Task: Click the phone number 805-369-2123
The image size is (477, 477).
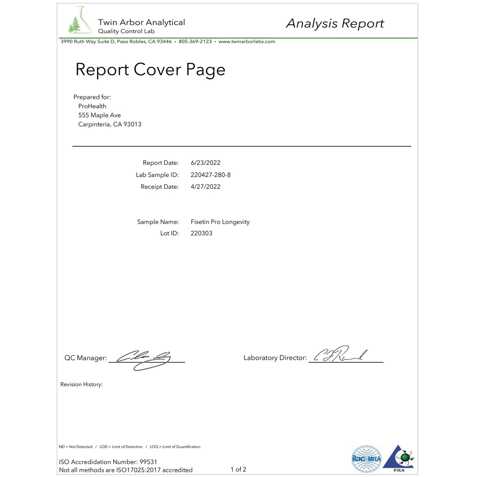Action: coord(195,42)
